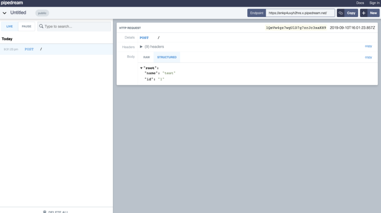The width and height of the screenshot is (381, 213).
Task: Click the public visibility badge
Action: pos(42,13)
